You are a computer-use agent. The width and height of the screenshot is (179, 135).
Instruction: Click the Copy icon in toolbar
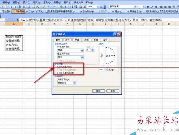tap(33, 7)
